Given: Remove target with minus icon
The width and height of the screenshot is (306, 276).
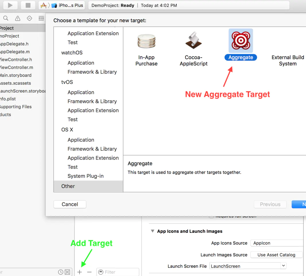Looking at the screenshot, I should pos(89,272).
